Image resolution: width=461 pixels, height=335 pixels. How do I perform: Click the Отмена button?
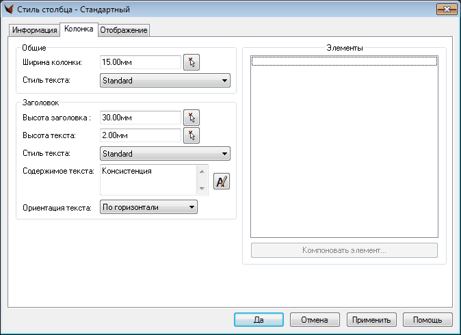click(x=315, y=319)
